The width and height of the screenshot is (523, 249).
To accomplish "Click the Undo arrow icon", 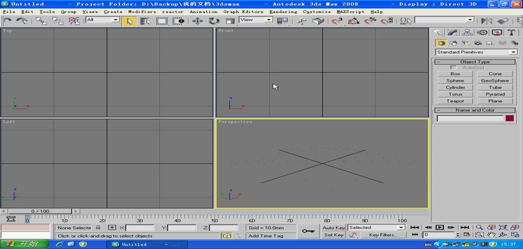I will click(7, 21).
